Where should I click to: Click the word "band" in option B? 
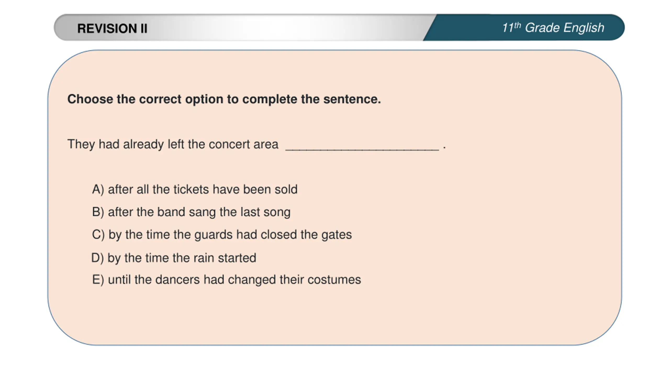click(x=171, y=212)
